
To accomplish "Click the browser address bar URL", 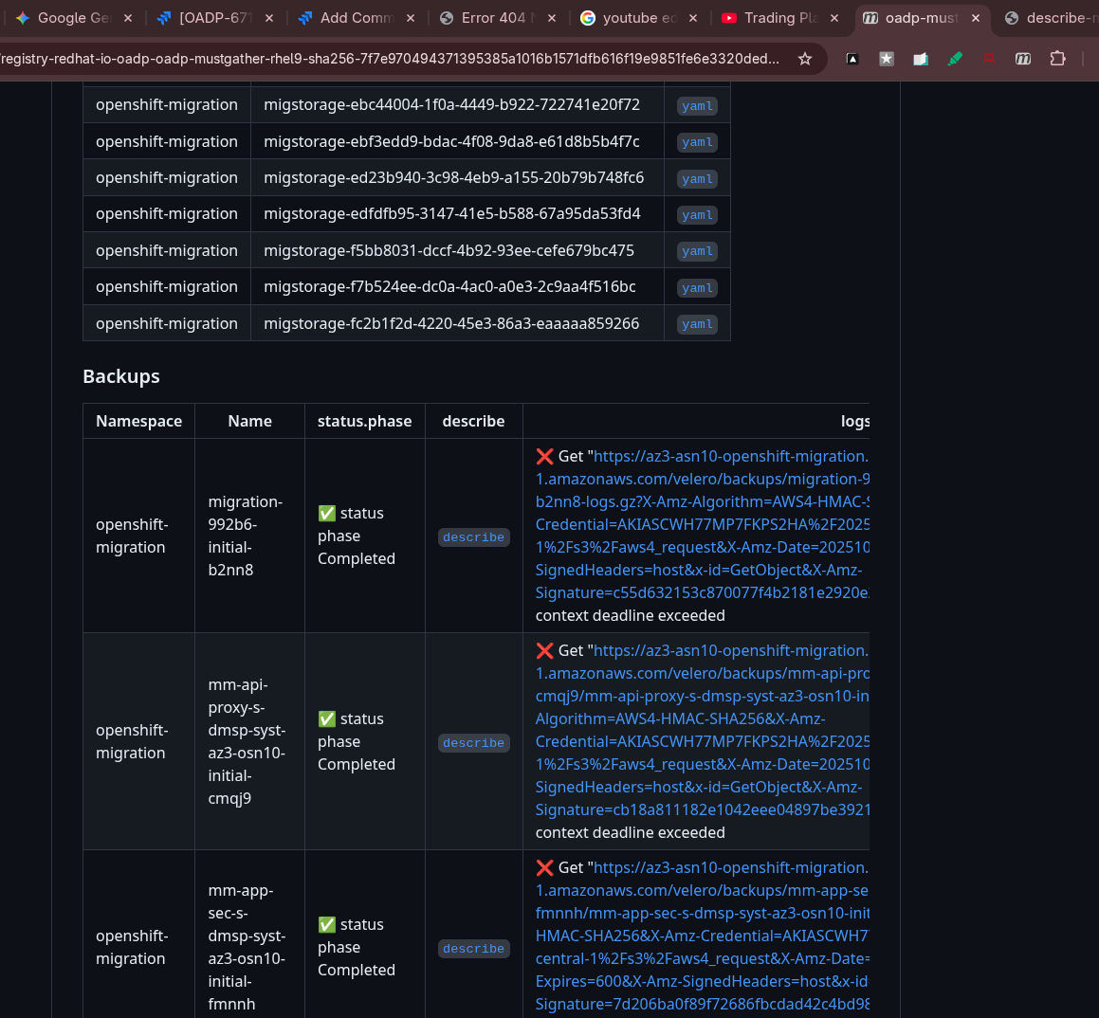I will (389, 59).
